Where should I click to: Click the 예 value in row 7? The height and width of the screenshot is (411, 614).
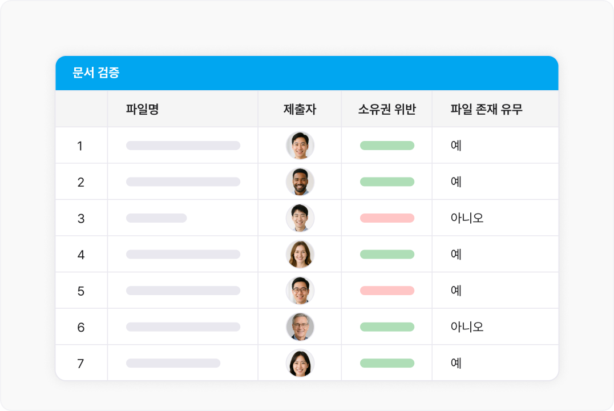click(x=456, y=363)
